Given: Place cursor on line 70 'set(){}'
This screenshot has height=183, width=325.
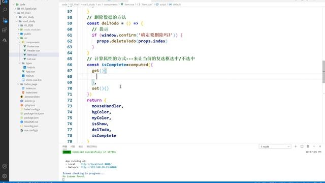Looking at the screenshot, I should pyautogui.click(x=100, y=88).
